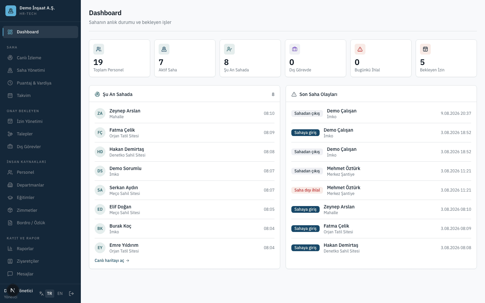The image size is (485, 303).
Task: Click the Saha dışı ihlal event badge
Action: pos(307,190)
